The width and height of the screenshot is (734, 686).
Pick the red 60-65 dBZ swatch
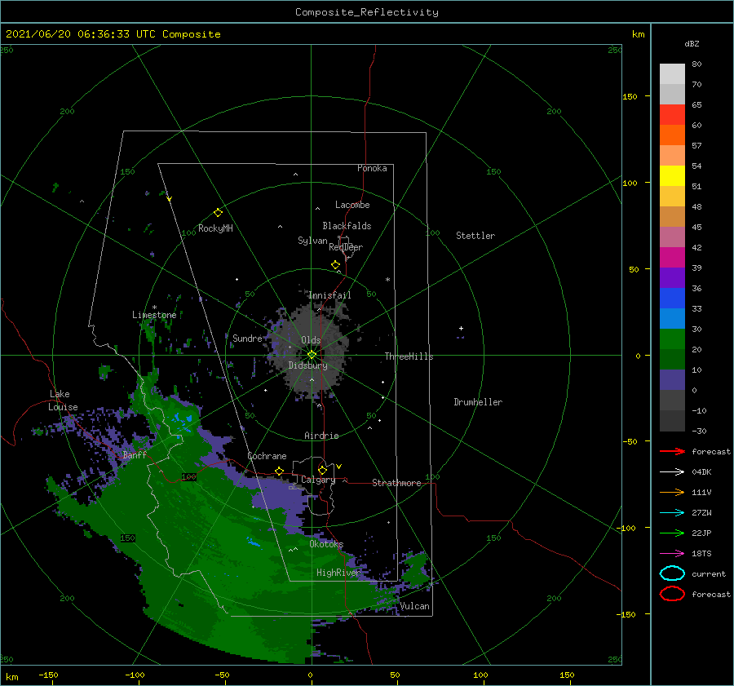pos(672,114)
